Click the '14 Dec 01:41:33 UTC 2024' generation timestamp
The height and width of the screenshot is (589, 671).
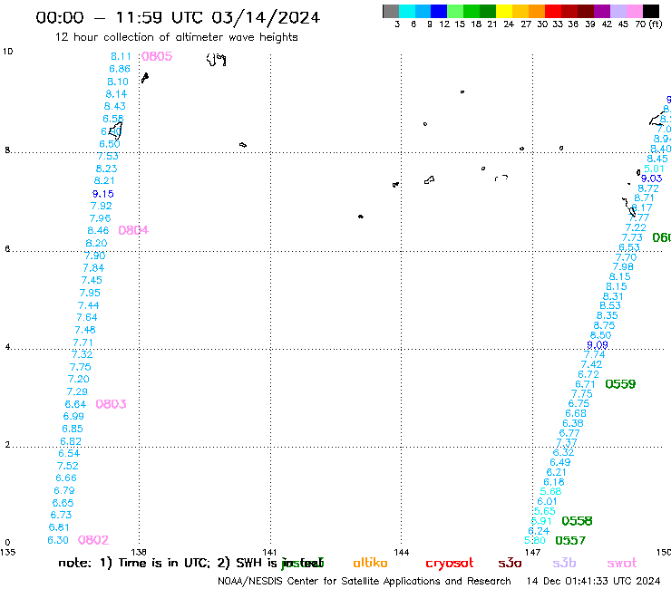(593, 581)
